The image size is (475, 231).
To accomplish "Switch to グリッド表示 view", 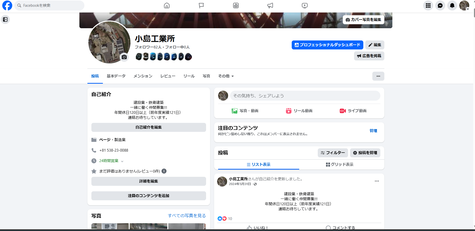I will point(340,165).
